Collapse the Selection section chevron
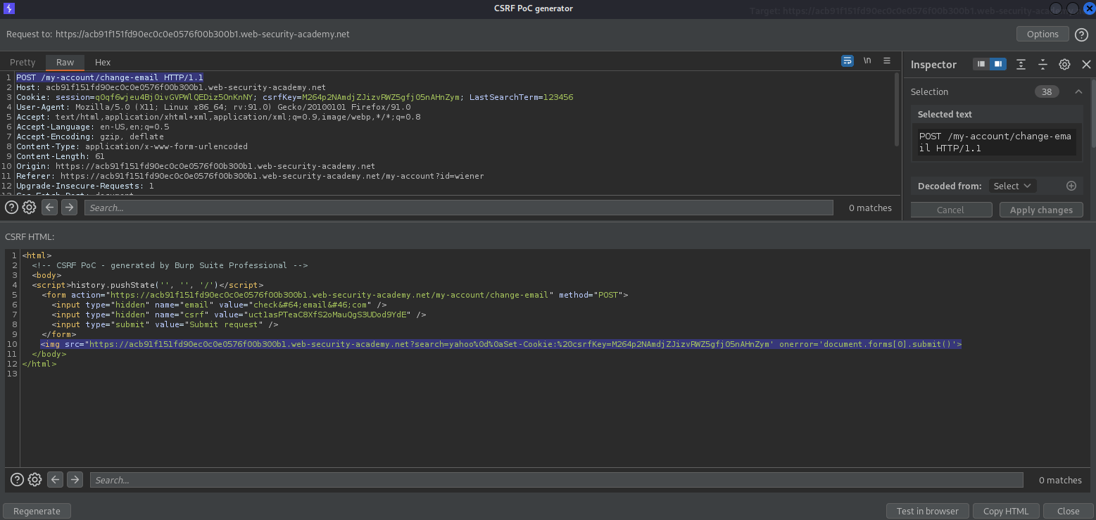 click(x=1078, y=91)
